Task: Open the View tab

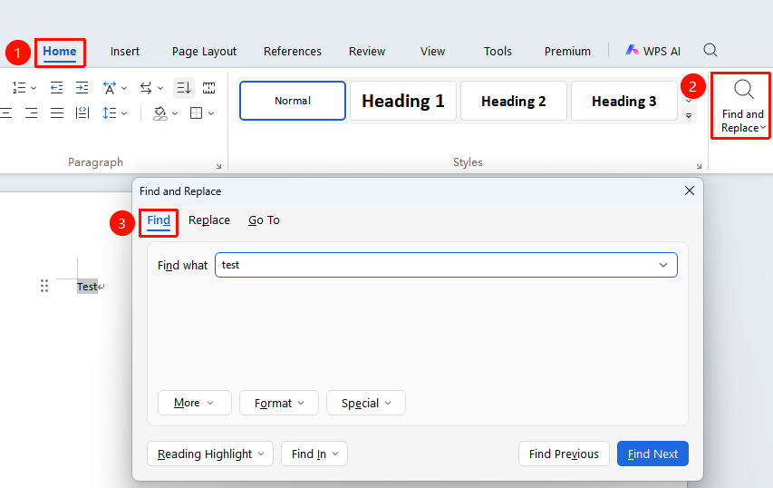Action: [x=432, y=52]
